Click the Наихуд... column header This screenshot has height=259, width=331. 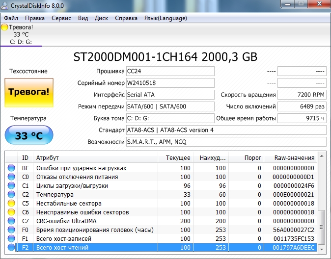pos(211,158)
